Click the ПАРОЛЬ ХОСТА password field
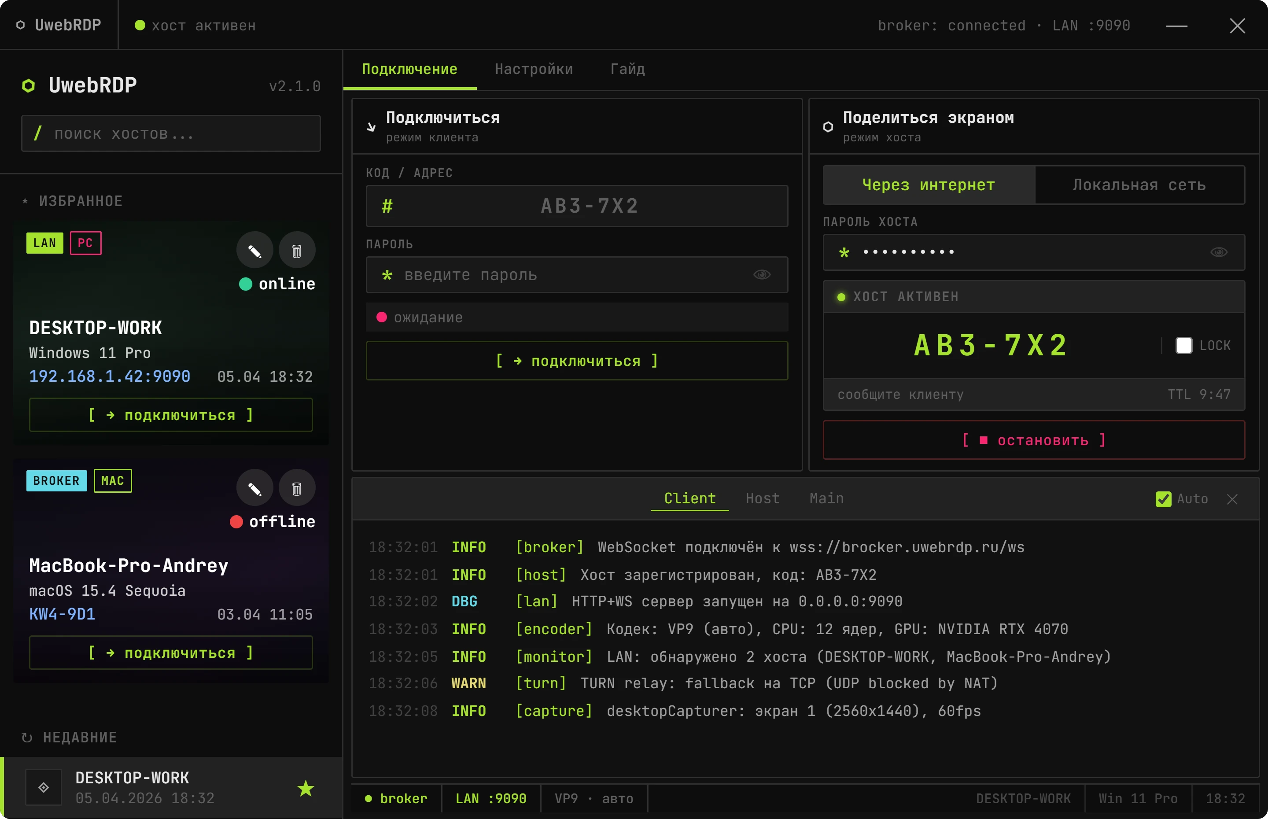This screenshot has height=819, width=1268. coord(1033,252)
